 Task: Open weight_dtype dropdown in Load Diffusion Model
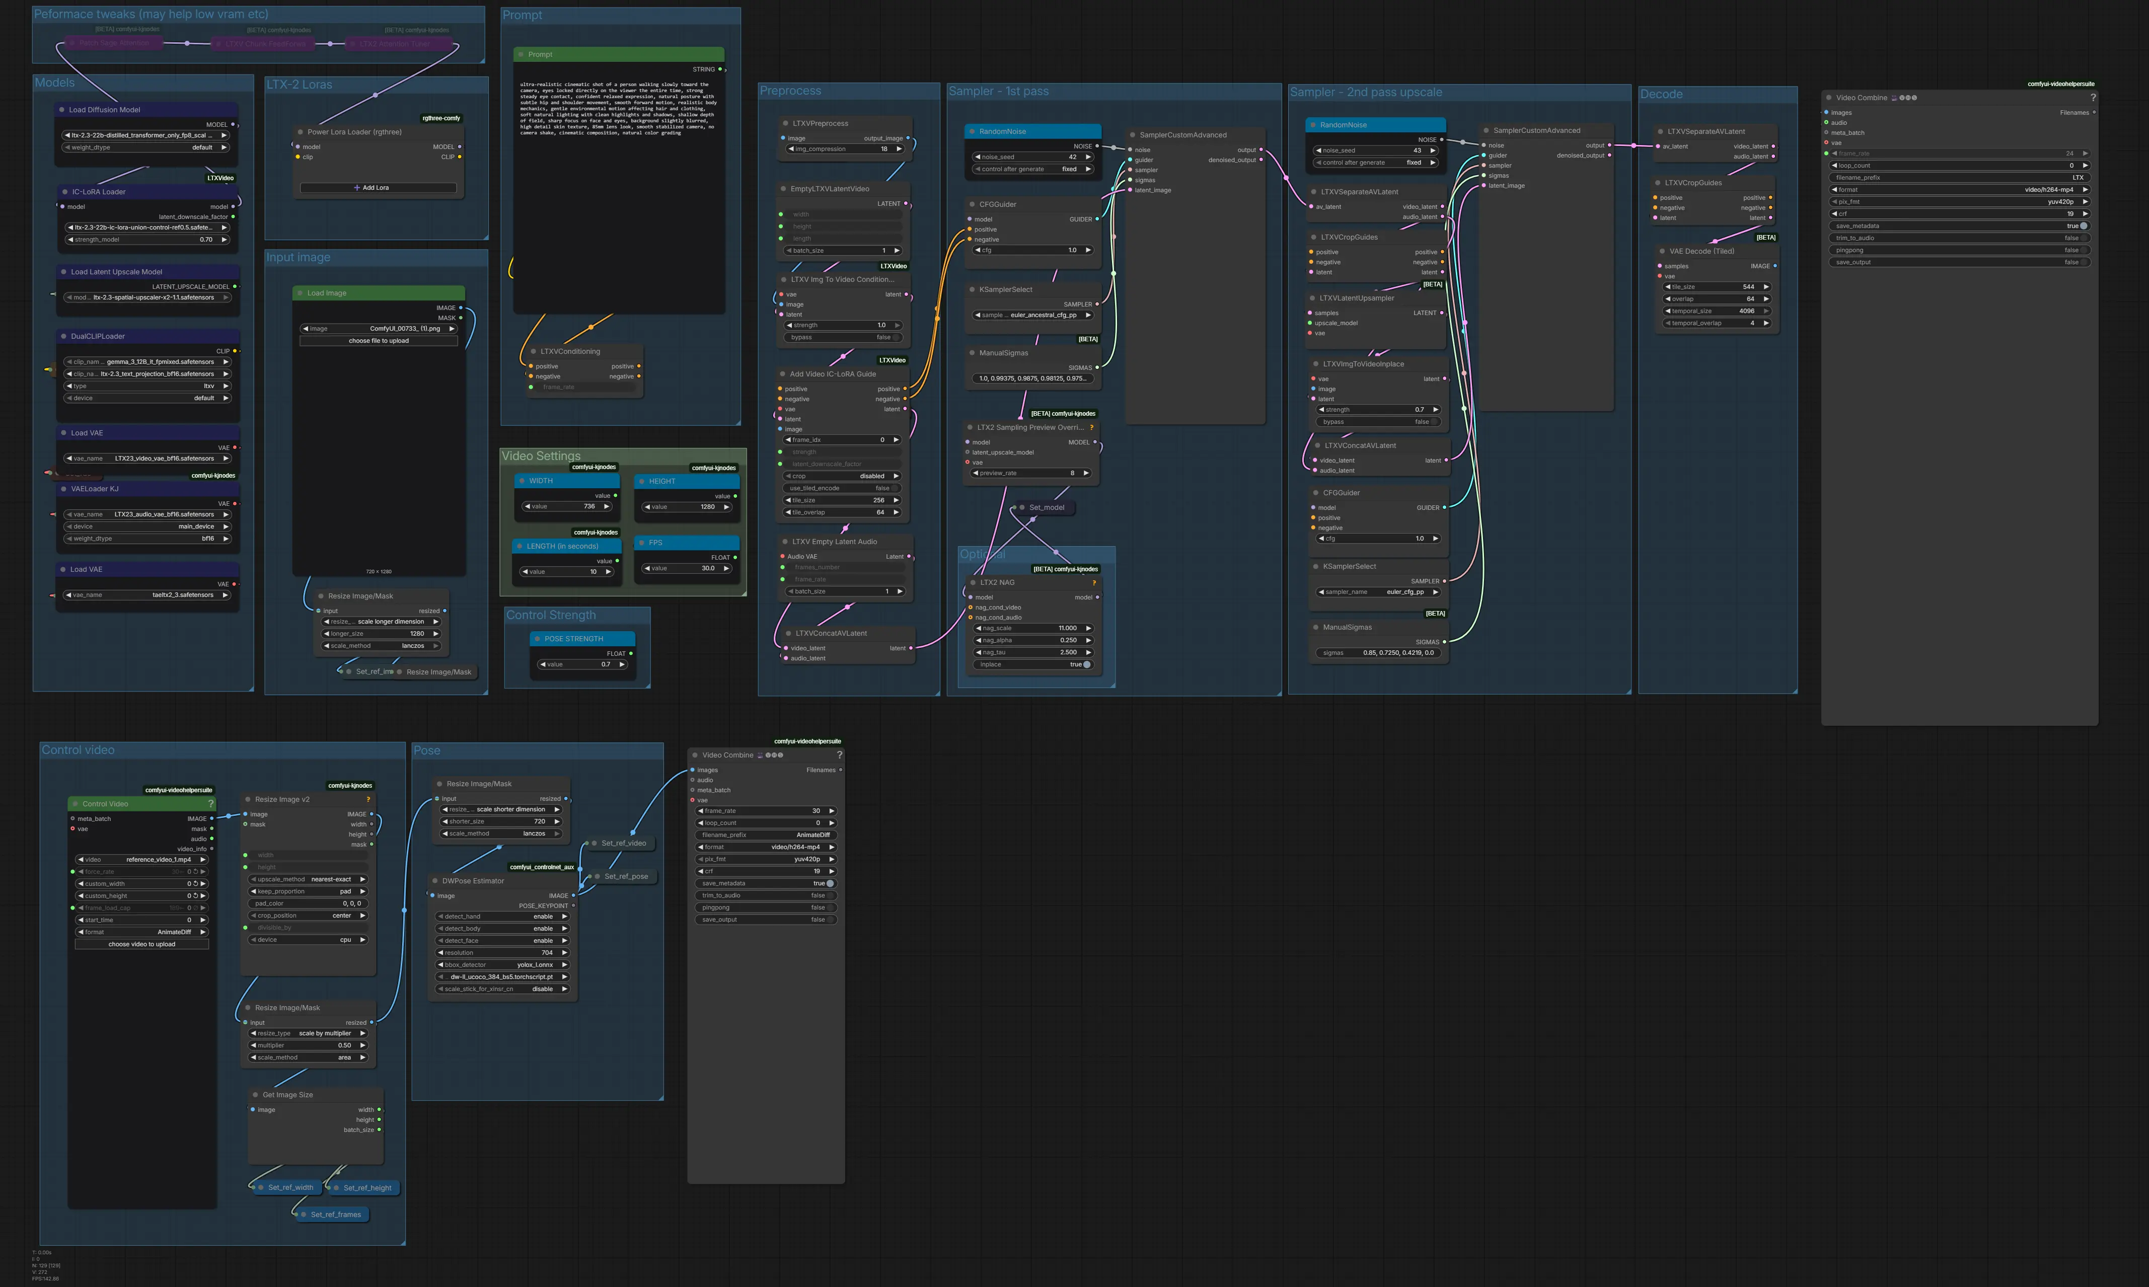pyautogui.click(x=145, y=147)
